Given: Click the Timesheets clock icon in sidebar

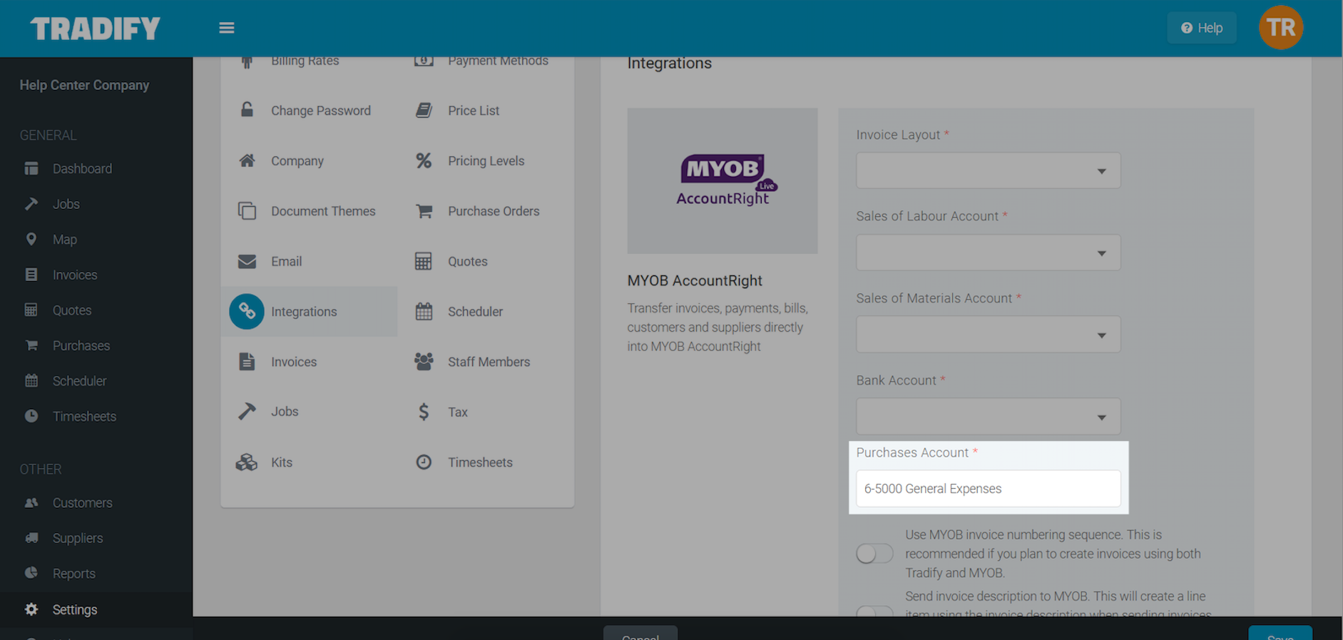Looking at the screenshot, I should [x=31, y=416].
